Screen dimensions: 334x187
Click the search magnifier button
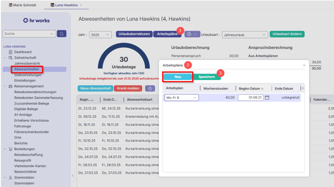click(x=61, y=34)
